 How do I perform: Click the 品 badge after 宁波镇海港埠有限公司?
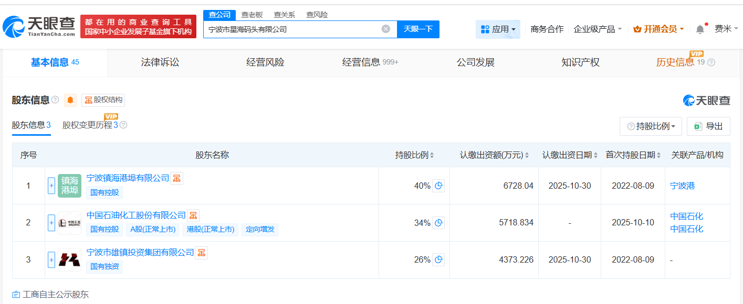(176, 178)
